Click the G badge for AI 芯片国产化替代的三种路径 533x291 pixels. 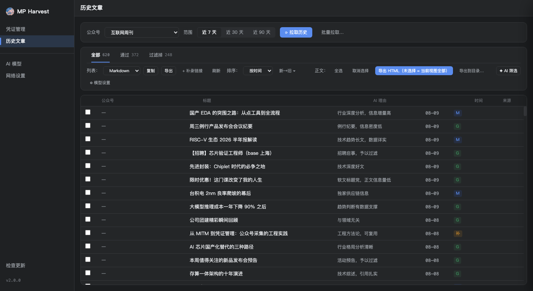point(458,247)
